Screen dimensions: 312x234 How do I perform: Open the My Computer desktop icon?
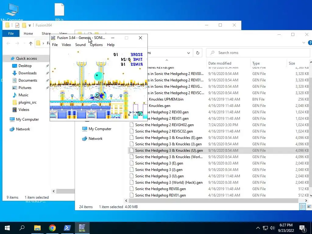[12, 12]
